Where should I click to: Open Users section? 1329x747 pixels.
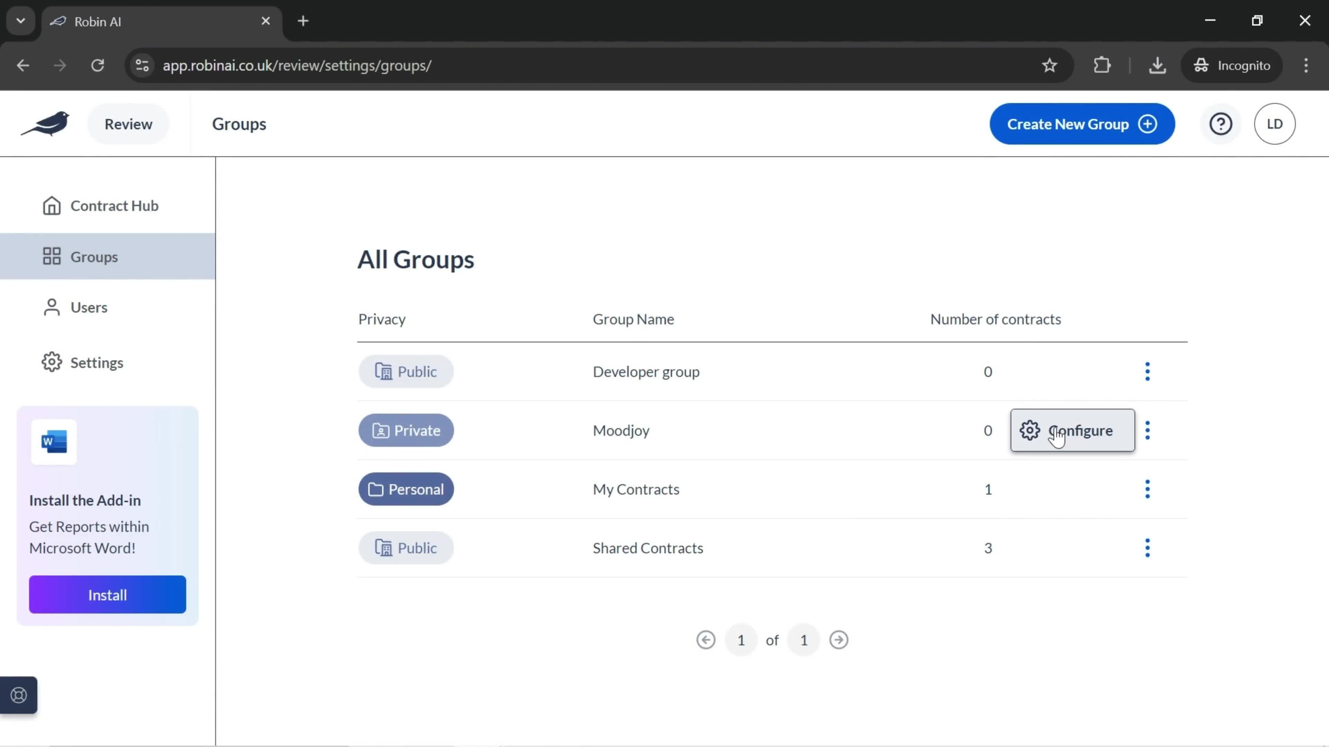coord(89,306)
